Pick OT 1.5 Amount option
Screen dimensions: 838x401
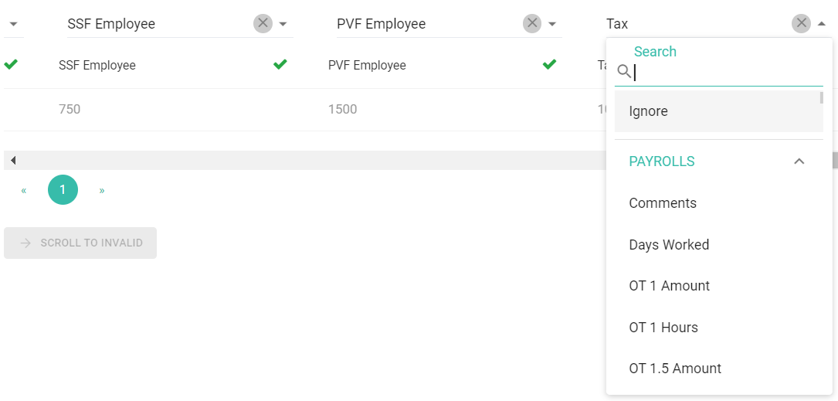tap(719, 369)
